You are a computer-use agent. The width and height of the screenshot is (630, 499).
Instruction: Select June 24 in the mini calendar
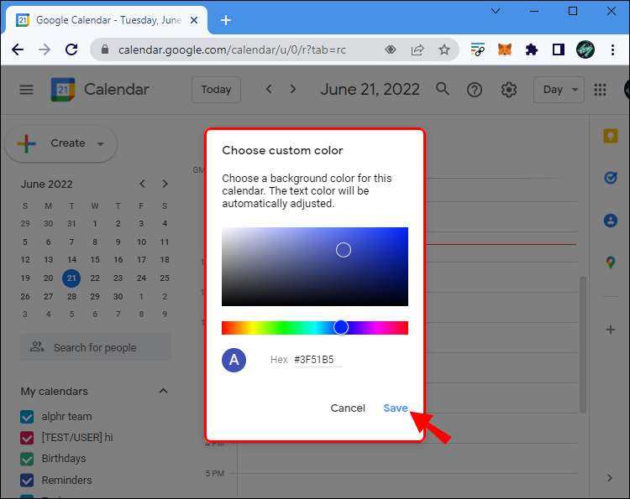tap(141, 278)
